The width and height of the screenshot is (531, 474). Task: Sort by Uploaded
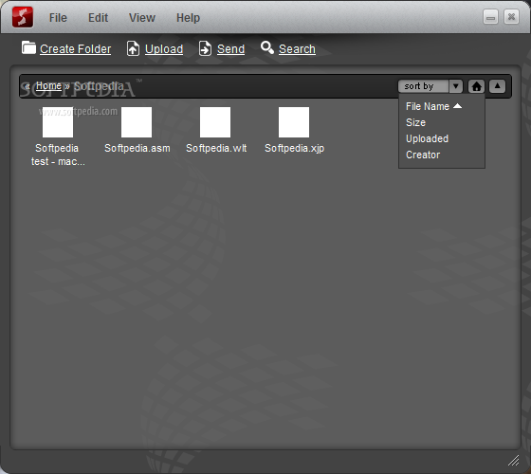pos(427,138)
